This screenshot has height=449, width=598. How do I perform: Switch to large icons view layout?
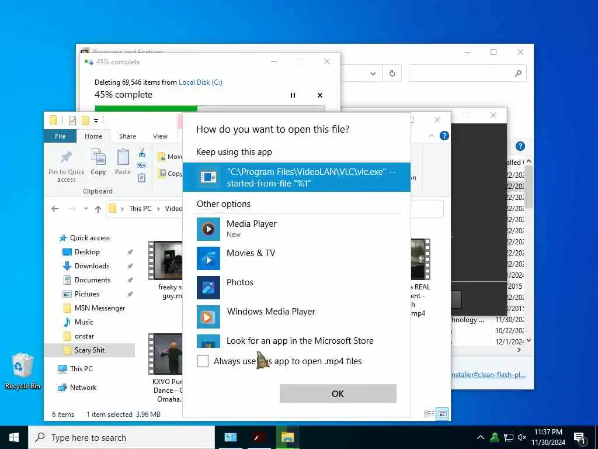pos(442,413)
